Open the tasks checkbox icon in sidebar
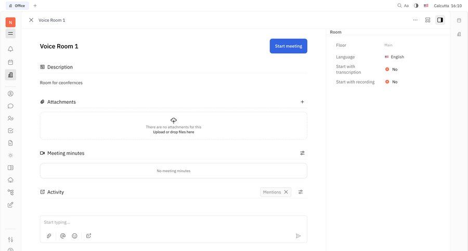This screenshot has width=468, height=251. pos(10,131)
